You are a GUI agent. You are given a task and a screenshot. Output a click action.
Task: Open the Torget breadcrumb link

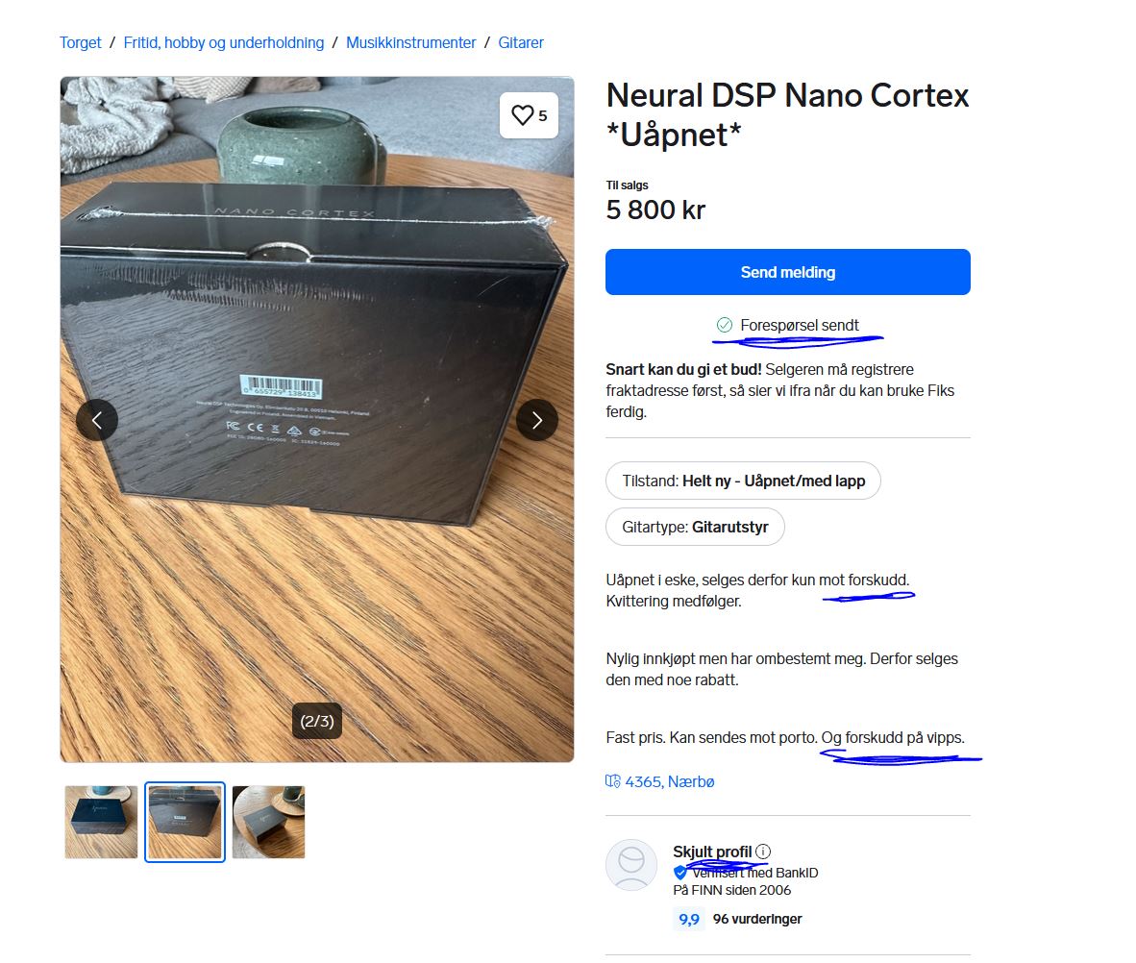coord(81,42)
